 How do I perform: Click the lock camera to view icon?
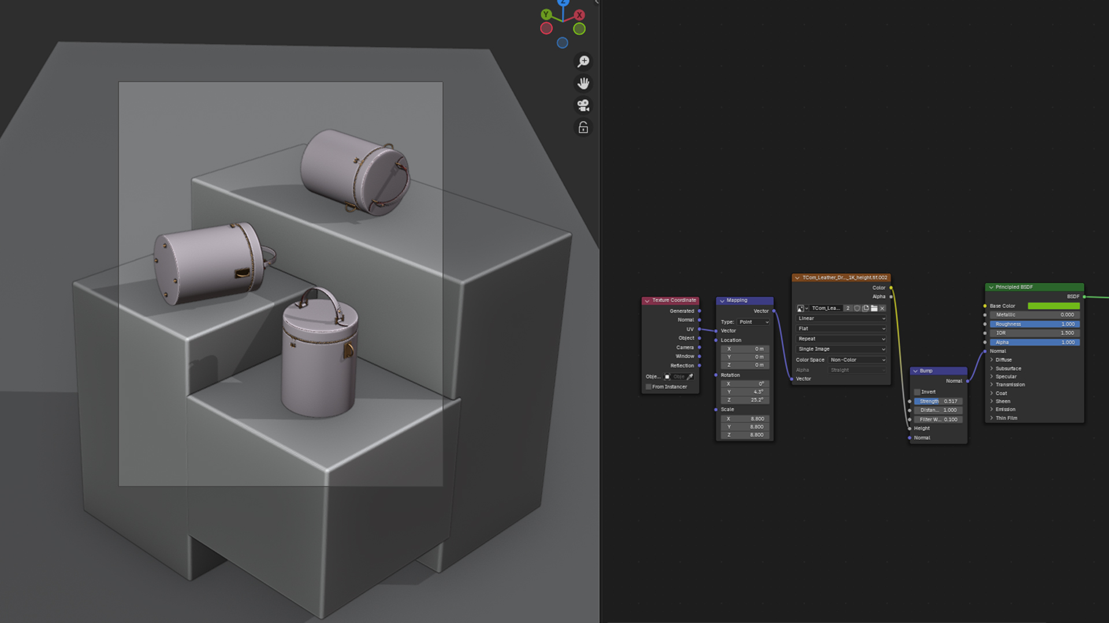[583, 127]
